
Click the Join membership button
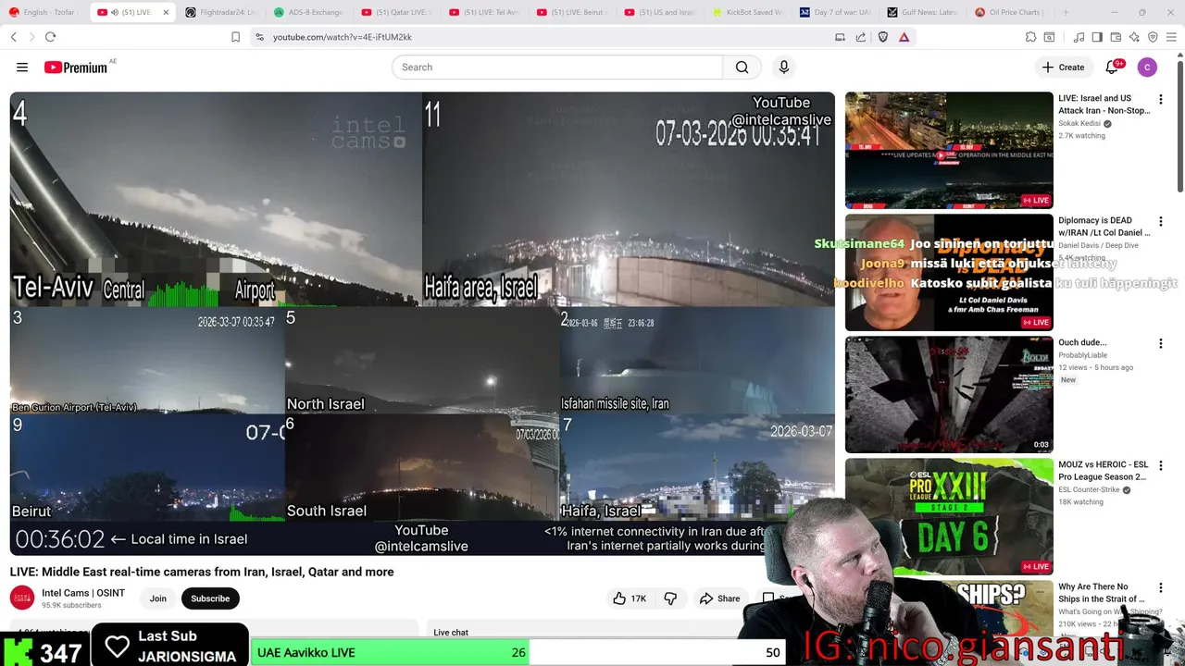158,598
